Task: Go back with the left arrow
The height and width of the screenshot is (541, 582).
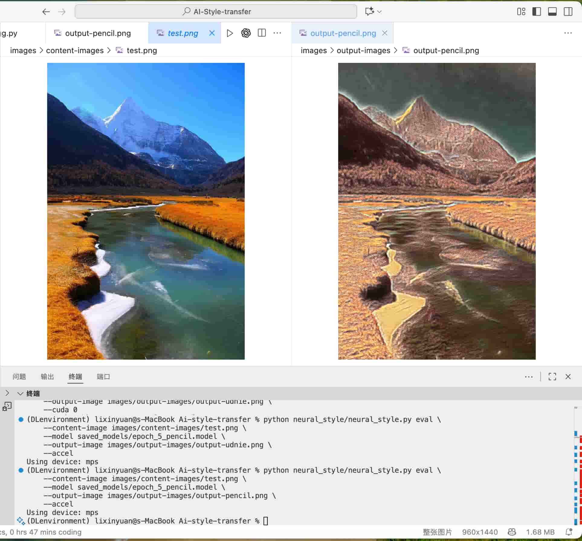Action: (x=46, y=12)
